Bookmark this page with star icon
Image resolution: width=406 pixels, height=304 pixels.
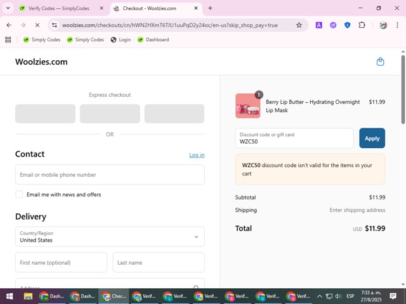[299, 25]
